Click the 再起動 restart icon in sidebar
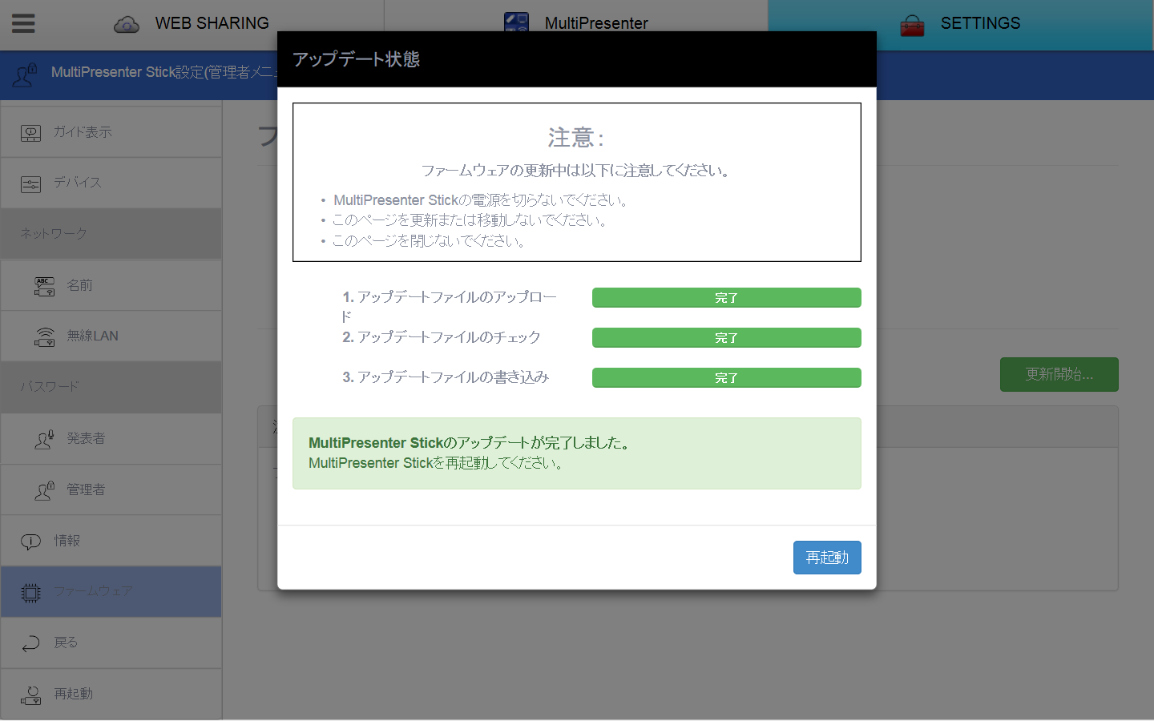The height and width of the screenshot is (721, 1154). (30, 694)
